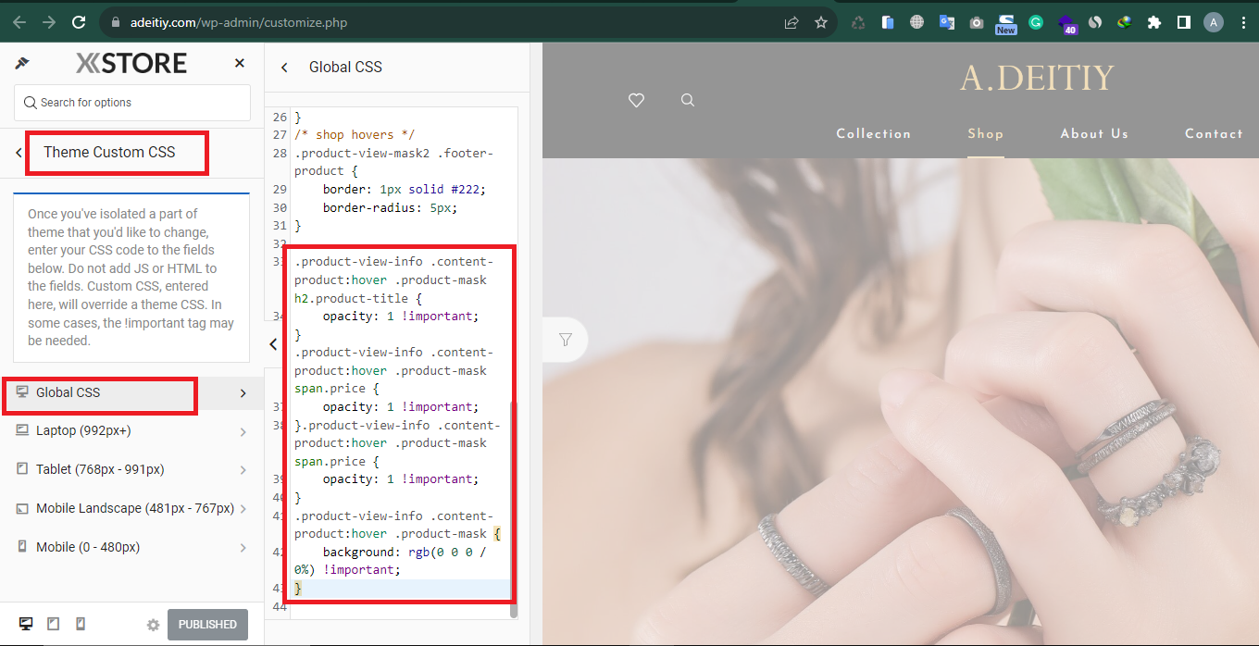The width and height of the screenshot is (1259, 646).
Task: Open the extensions puzzle piece menu
Action: coord(1153,22)
